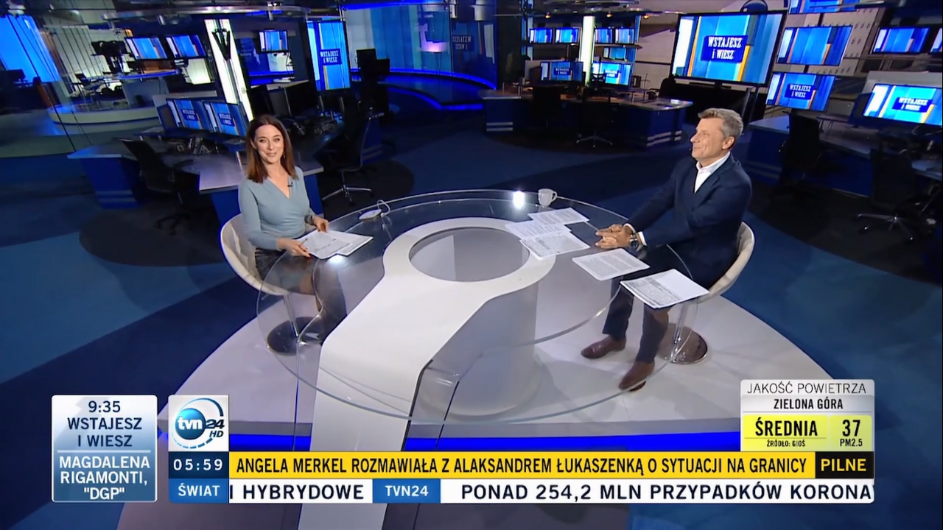Click the yellow PILNE breaking news tag
Screen dimensions: 943x530
844,465
